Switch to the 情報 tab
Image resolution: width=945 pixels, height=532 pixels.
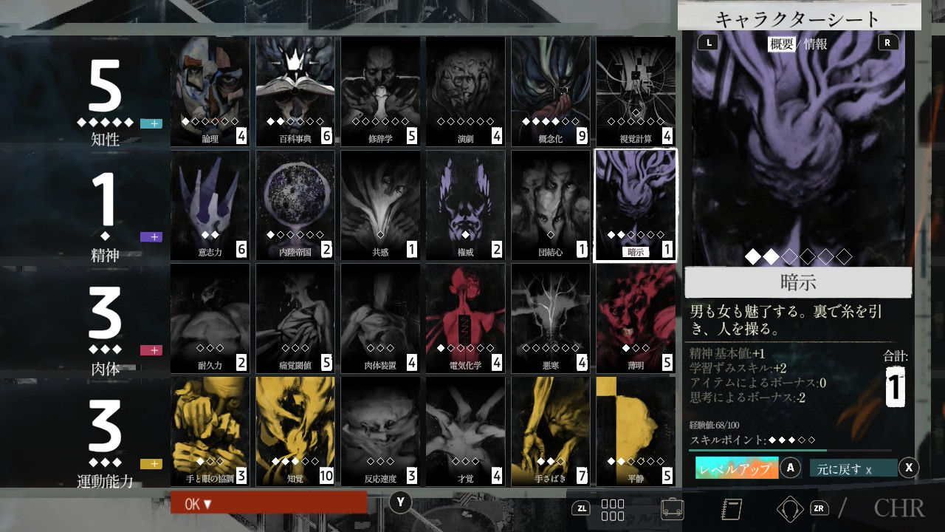(x=816, y=44)
